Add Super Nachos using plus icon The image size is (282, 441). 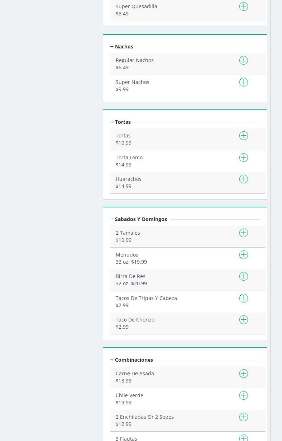click(x=244, y=83)
